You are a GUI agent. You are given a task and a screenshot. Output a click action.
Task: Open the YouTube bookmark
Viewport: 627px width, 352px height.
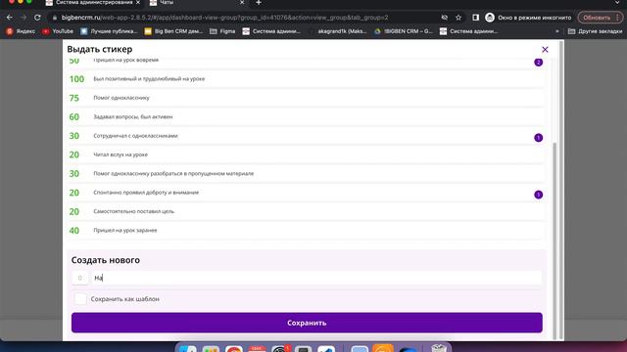pyautogui.click(x=58, y=31)
